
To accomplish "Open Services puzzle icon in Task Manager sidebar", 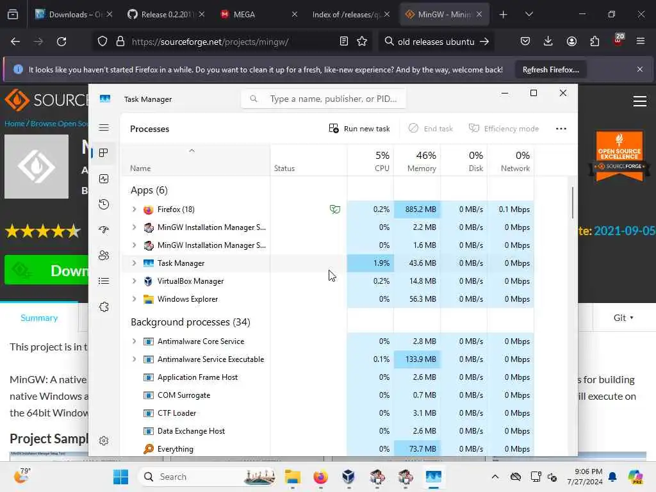I will pyautogui.click(x=104, y=307).
